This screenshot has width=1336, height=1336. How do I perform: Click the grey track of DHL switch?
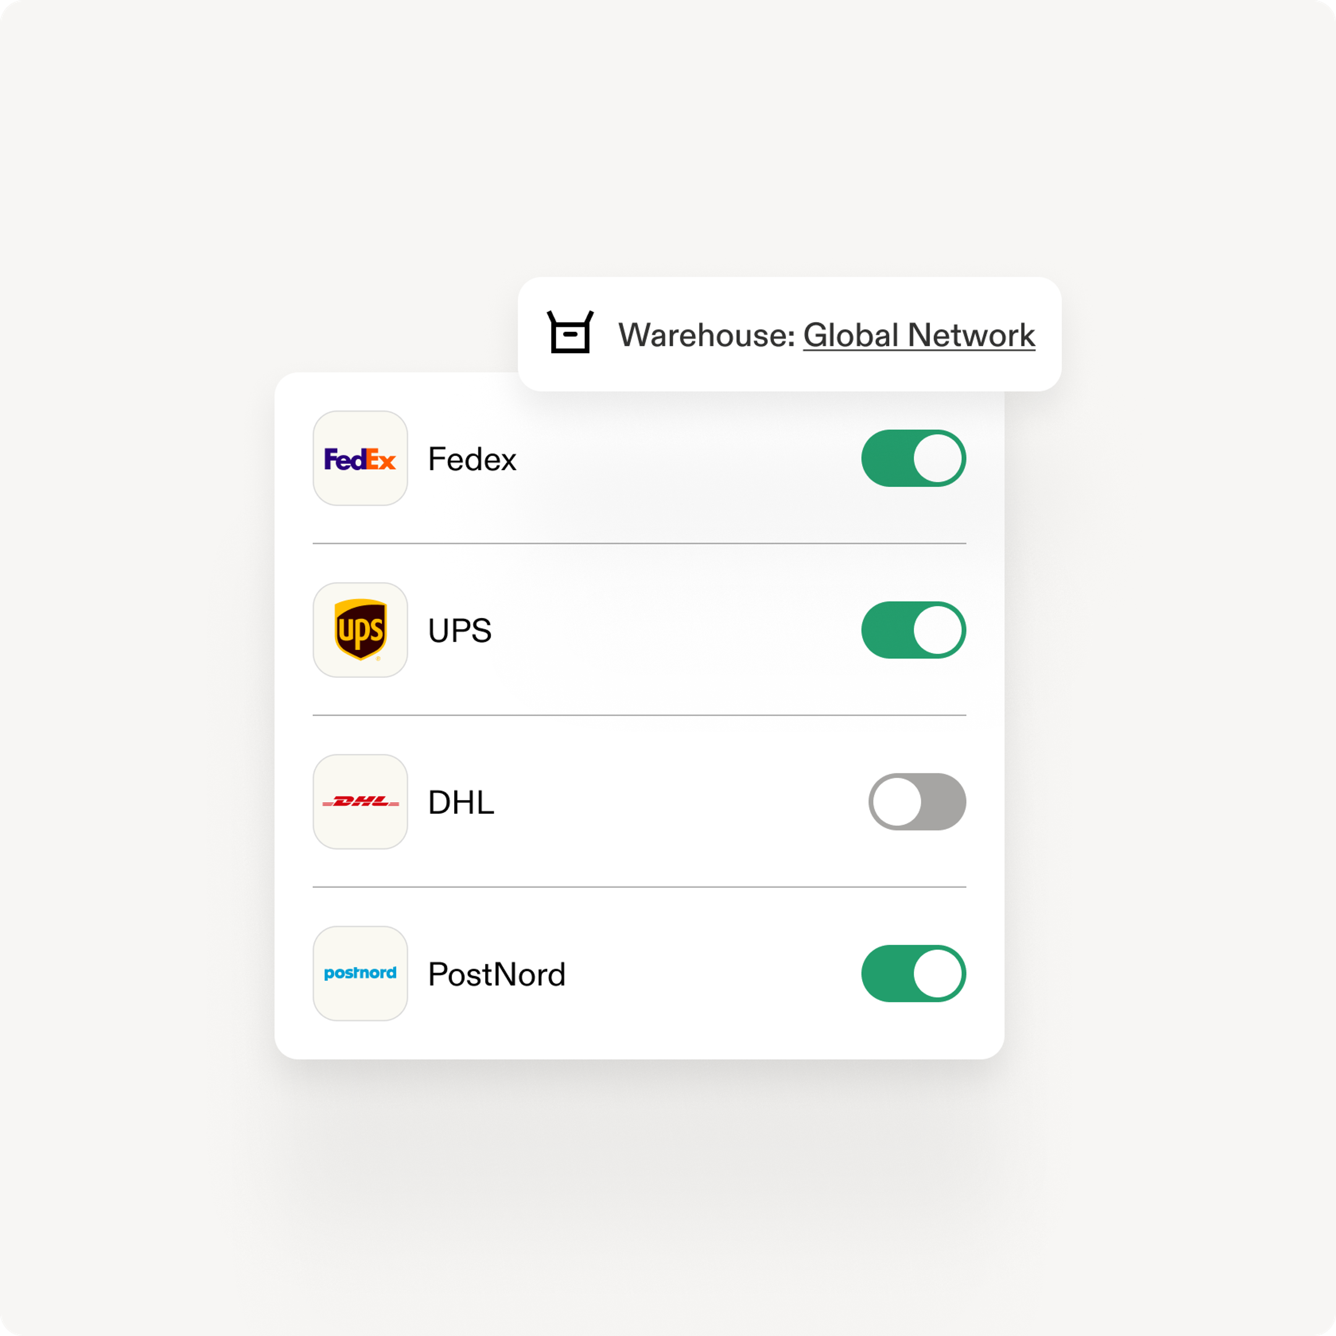point(944,802)
